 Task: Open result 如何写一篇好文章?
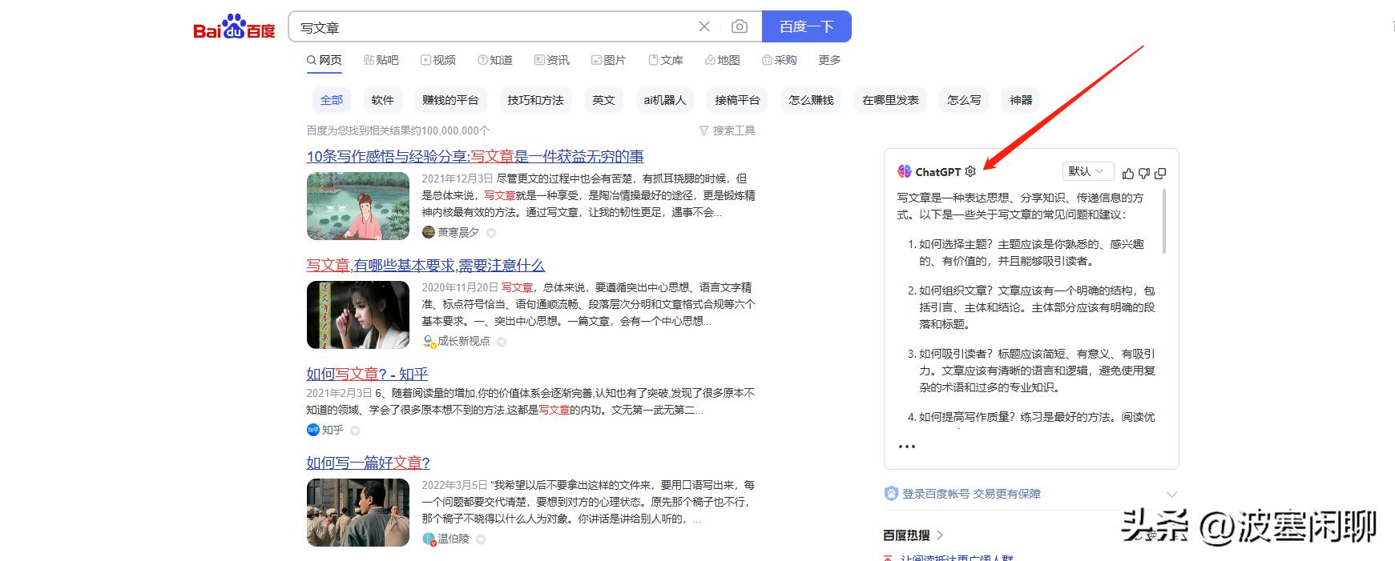(x=368, y=463)
